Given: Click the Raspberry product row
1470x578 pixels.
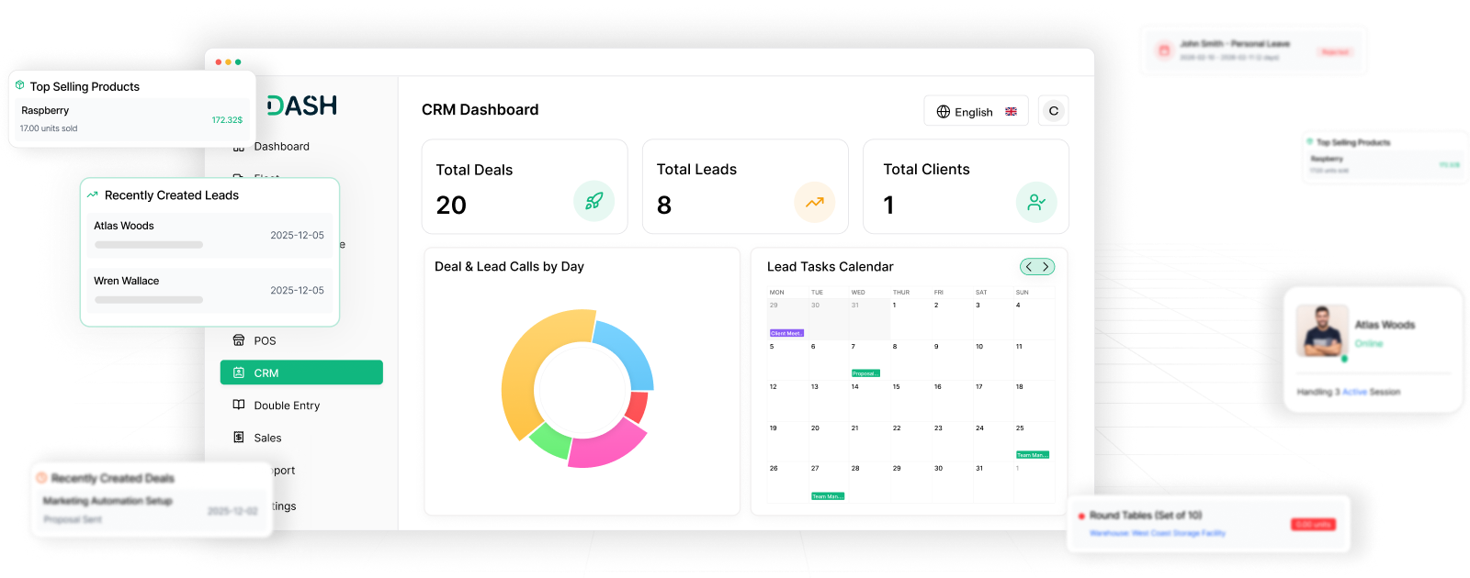Looking at the screenshot, I should click(131, 119).
